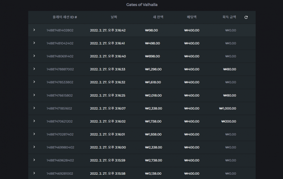Click the date ending 오후 3:16:02
Viewport: 283px width, 179px height.
(x=108, y=121)
